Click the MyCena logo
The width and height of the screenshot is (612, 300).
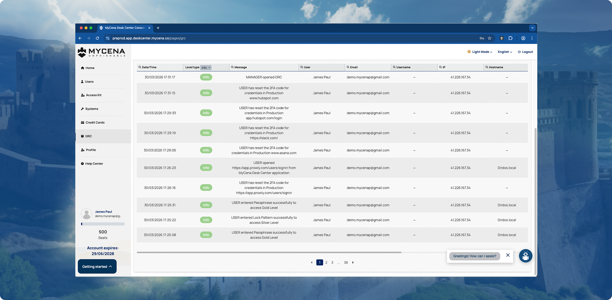102,52
